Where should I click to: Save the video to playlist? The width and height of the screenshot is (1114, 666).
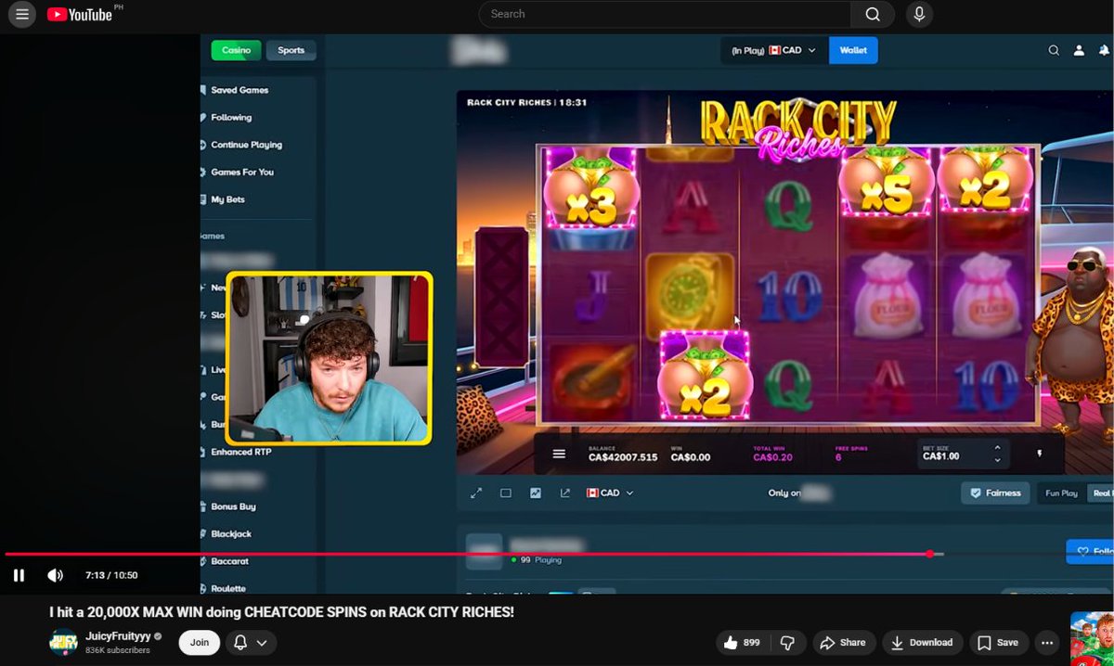point(998,642)
